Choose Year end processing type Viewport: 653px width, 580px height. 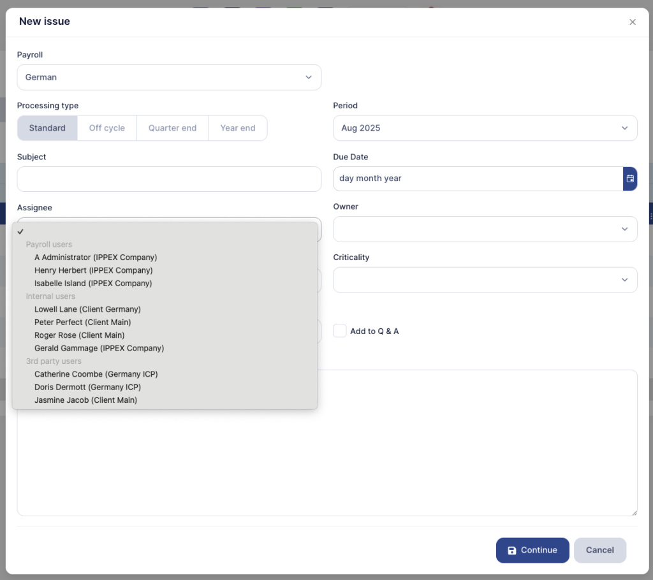[x=237, y=128]
